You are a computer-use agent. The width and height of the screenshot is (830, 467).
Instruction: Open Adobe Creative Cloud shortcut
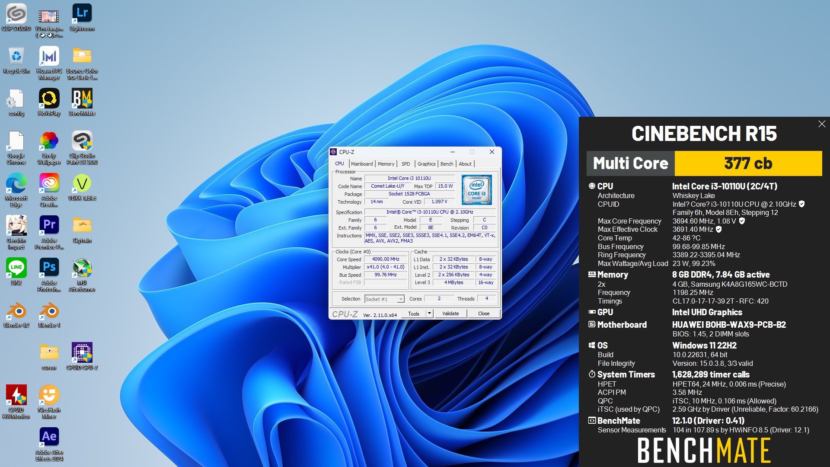49,190
